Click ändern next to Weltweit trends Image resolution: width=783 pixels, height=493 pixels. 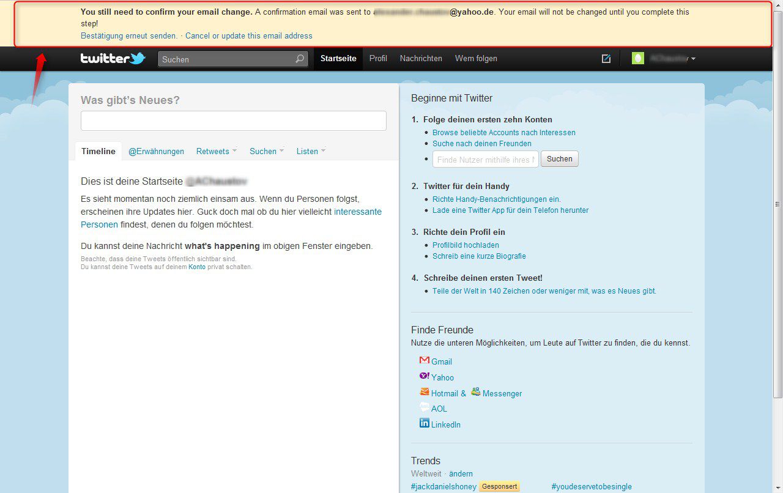tap(461, 473)
